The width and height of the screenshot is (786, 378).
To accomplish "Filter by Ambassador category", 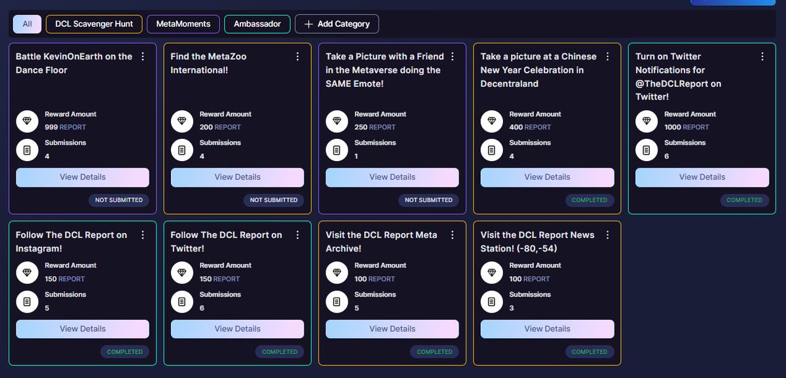I will pyautogui.click(x=257, y=24).
